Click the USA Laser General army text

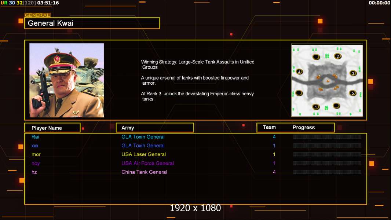[x=143, y=154]
